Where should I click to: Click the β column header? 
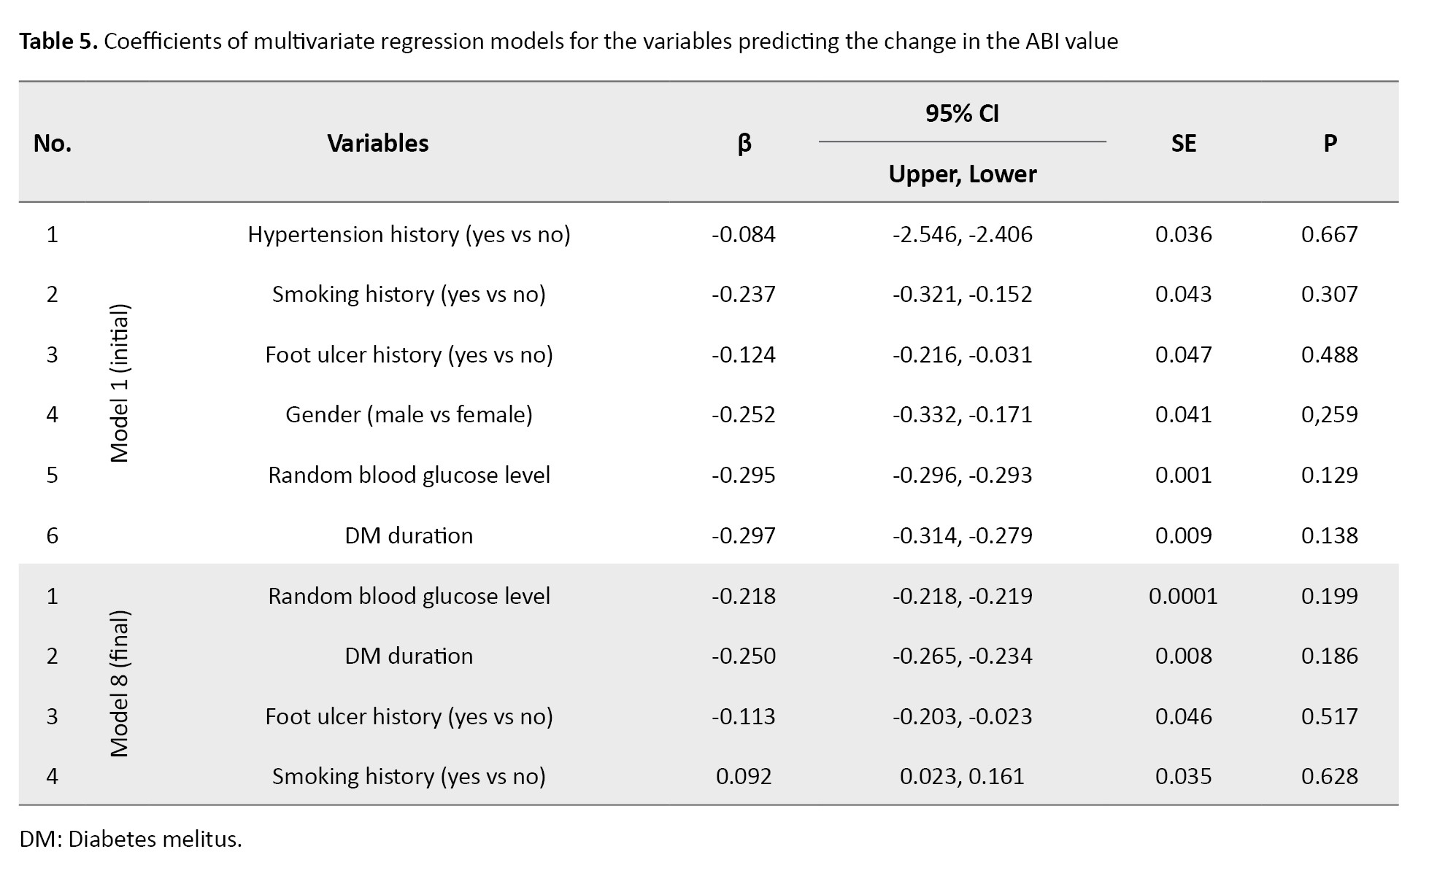(x=744, y=143)
